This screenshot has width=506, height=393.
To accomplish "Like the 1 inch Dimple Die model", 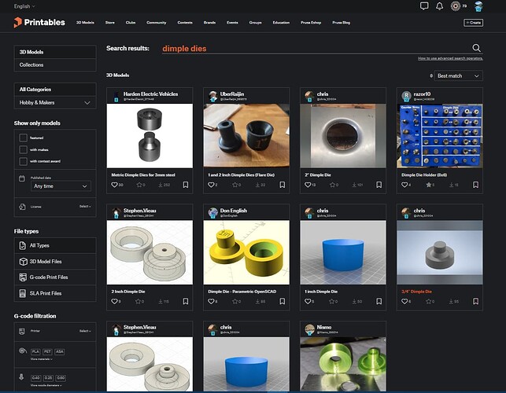I will coord(308,302).
